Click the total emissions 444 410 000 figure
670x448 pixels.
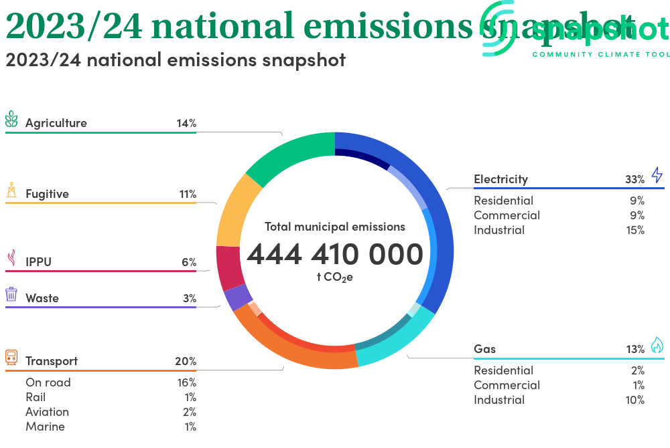pyautogui.click(x=335, y=255)
